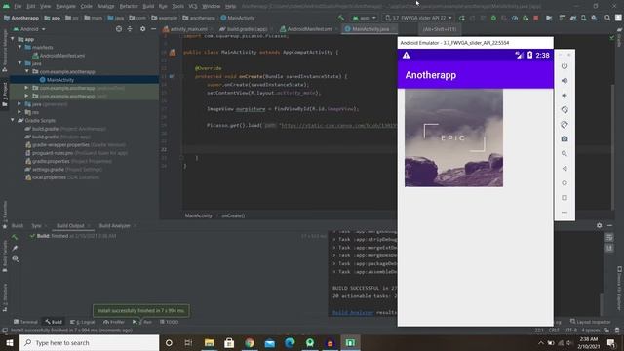Click the Build Analyzer link in build output

(x=353, y=312)
